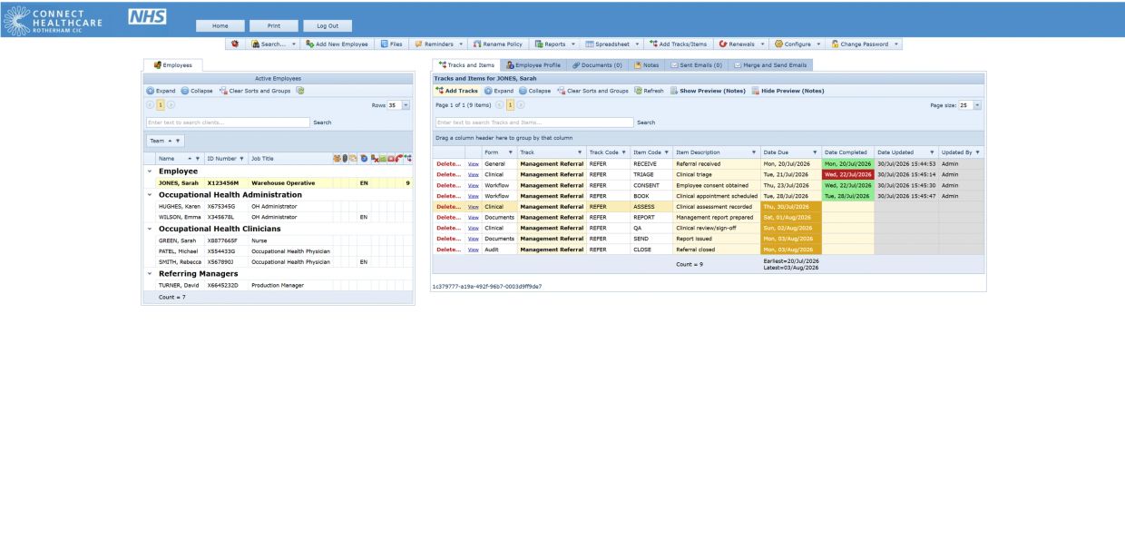Click the orange Thu, 30/Jul/2026 due cell
The width and height of the screenshot is (1125, 549).
tap(791, 206)
